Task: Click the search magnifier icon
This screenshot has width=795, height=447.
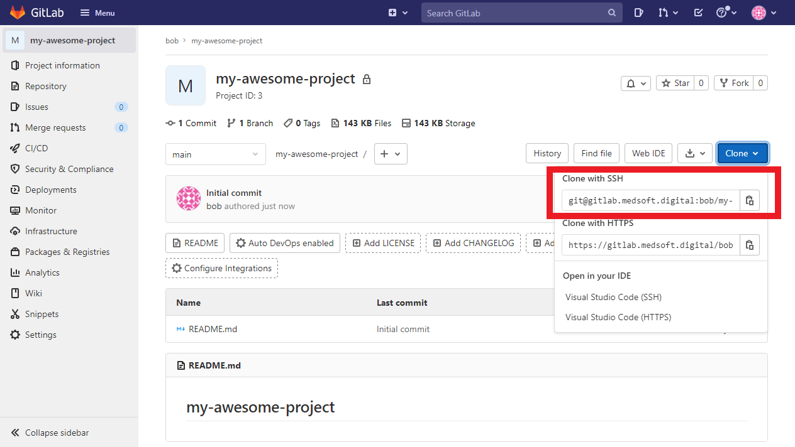Action: click(612, 13)
